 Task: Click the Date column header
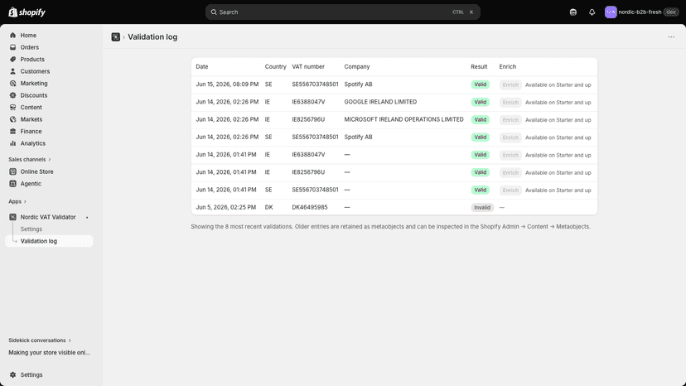tap(201, 66)
